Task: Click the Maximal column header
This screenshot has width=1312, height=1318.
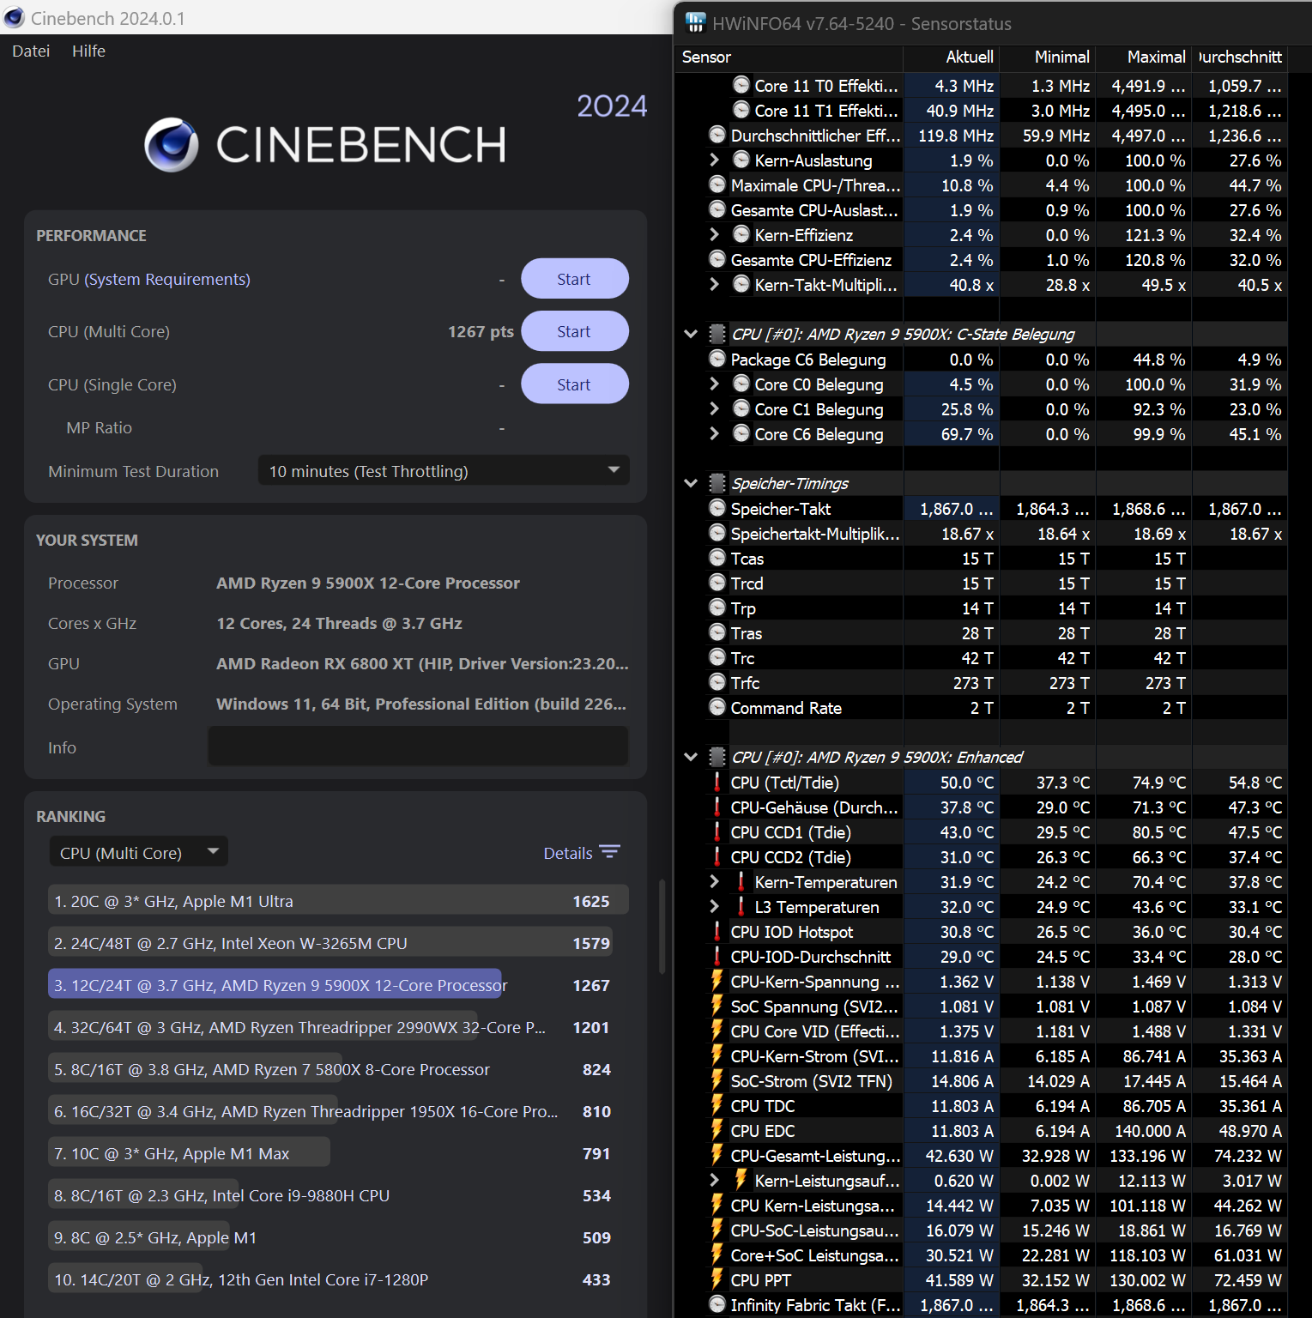Action: pyautogui.click(x=1144, y=57)
